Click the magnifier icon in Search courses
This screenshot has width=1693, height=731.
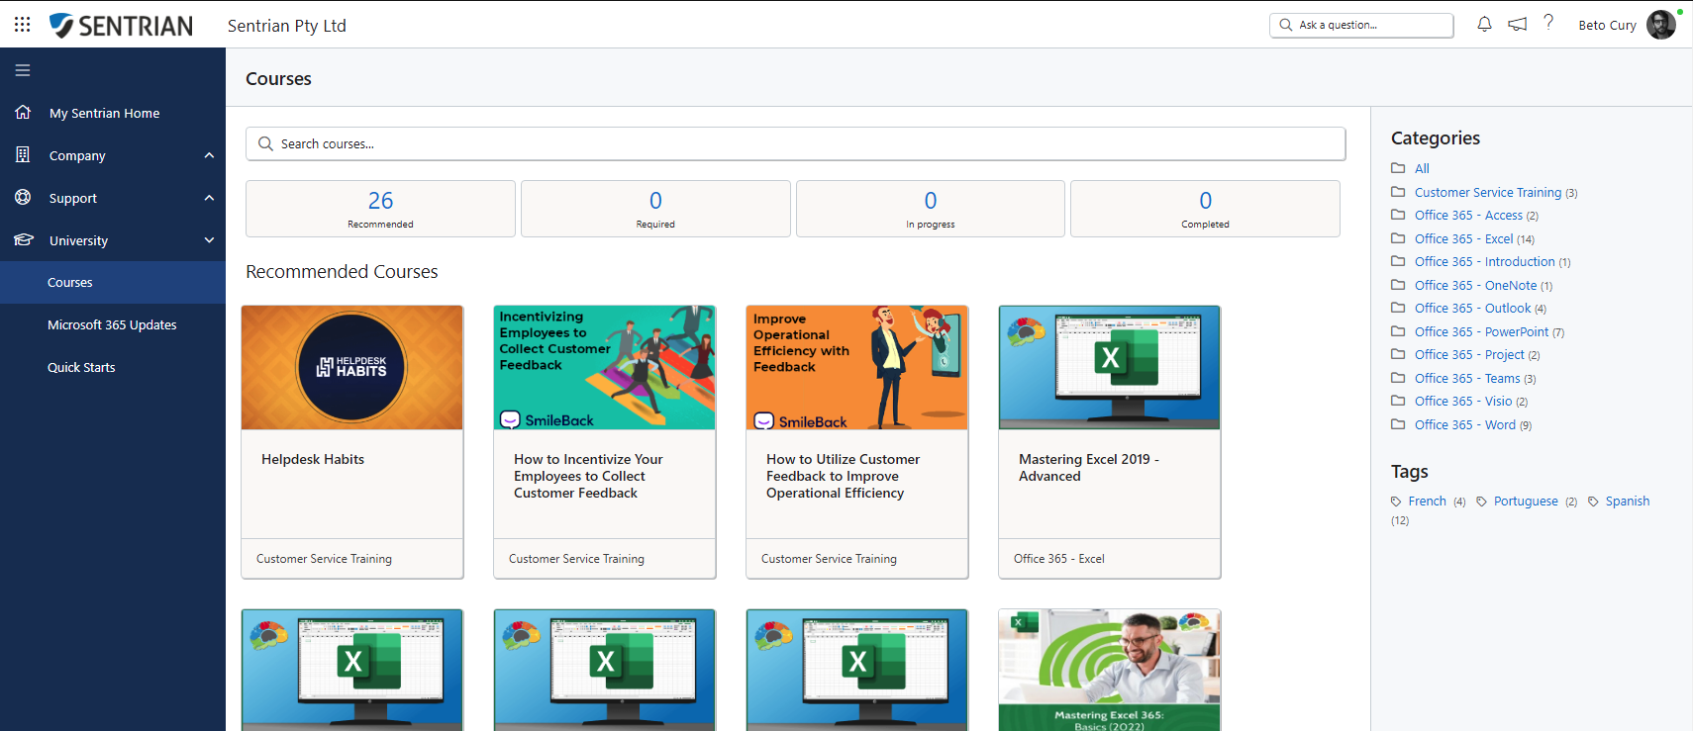pyautogui.click(x=265, y=143)
